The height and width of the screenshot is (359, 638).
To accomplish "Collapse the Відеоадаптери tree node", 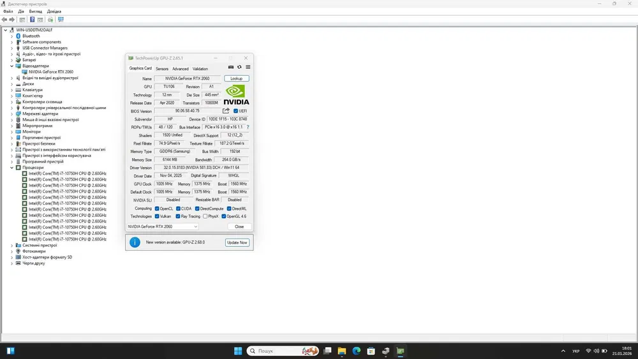I will click(11, 66).
